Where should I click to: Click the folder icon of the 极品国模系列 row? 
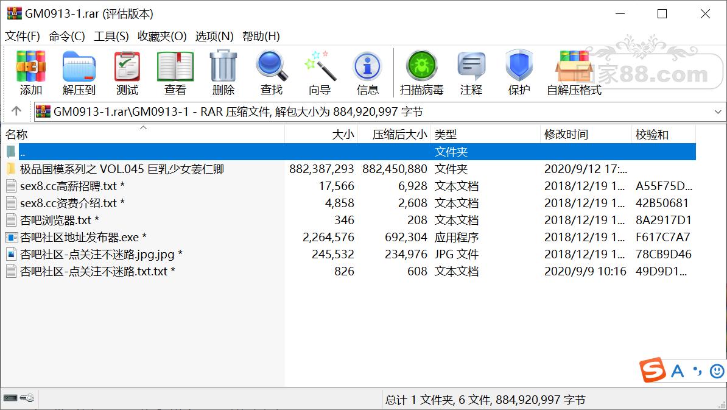click(11, 169)
